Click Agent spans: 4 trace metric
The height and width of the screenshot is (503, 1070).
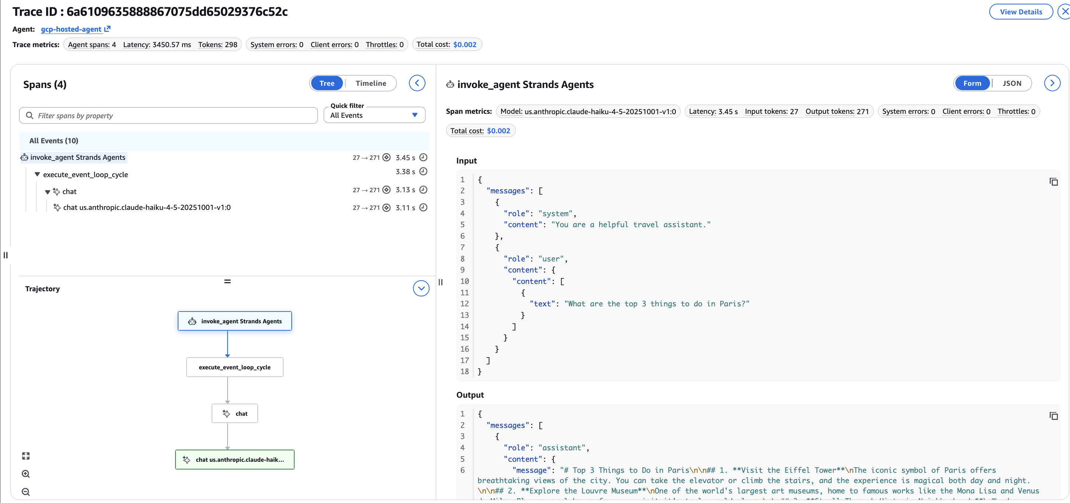coord(92,44)
